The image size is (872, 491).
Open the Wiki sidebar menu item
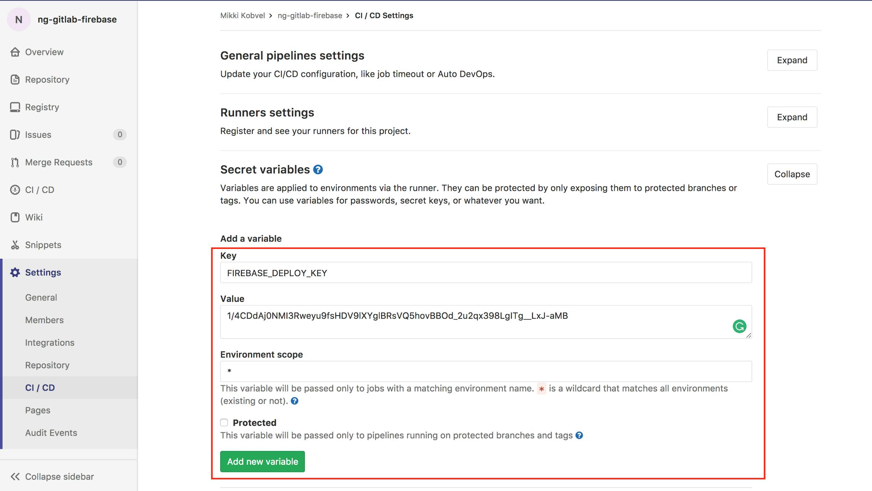[34, 217]
